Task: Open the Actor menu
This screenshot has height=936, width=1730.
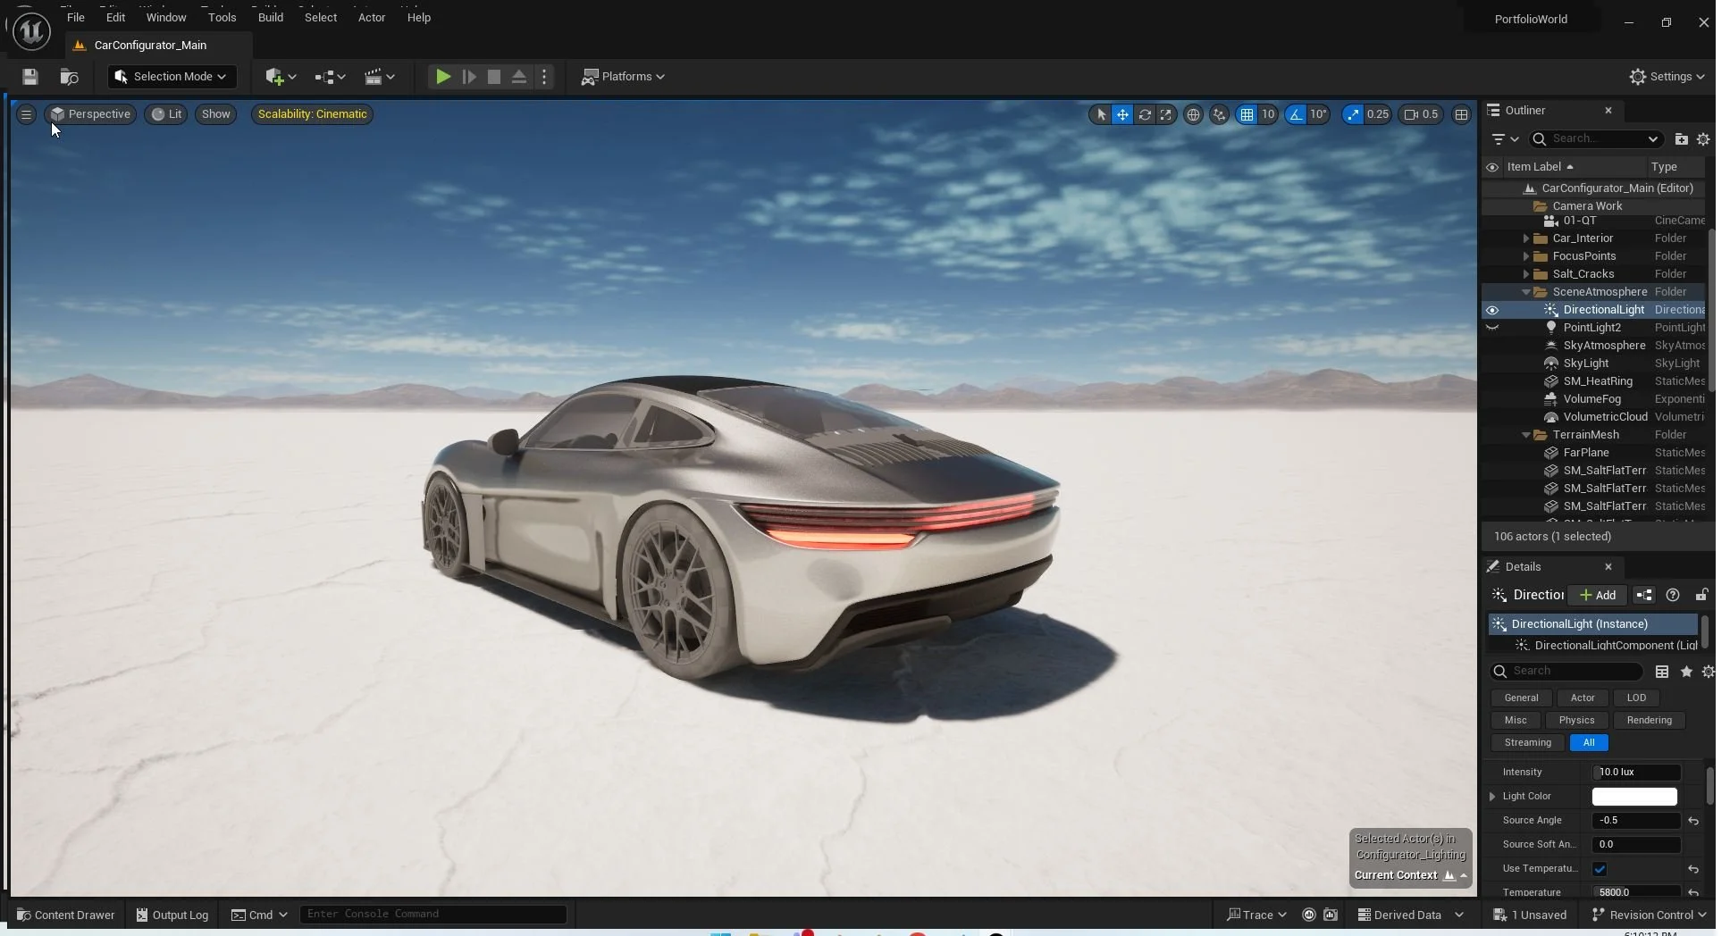Action: click(372, 18)
